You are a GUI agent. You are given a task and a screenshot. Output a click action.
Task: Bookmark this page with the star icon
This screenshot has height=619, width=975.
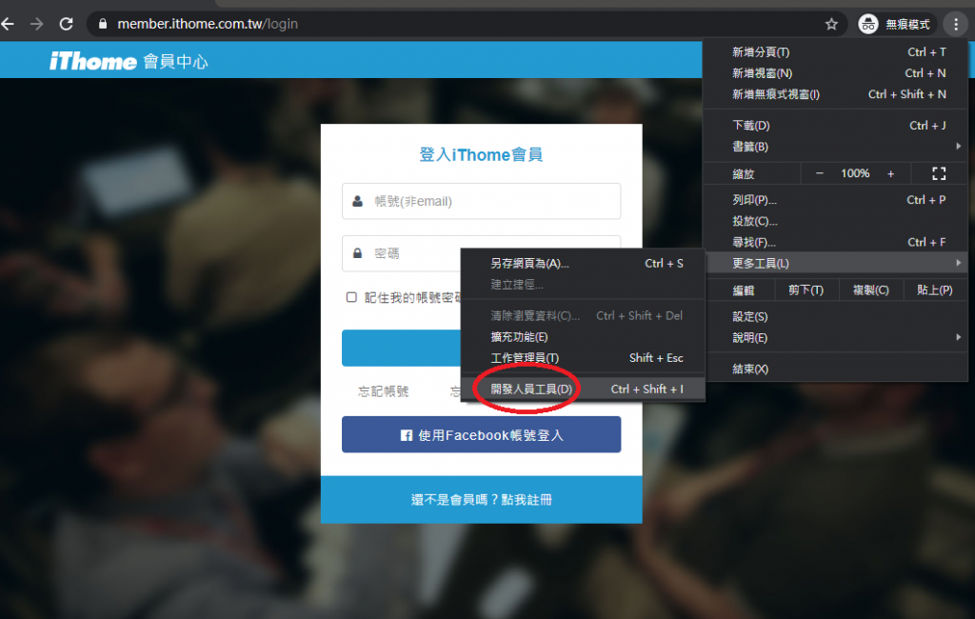[x=831, y=24]
